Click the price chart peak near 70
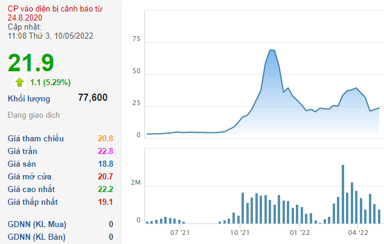The width and height of the screenshot is (384, 244). tap(272, 50)
